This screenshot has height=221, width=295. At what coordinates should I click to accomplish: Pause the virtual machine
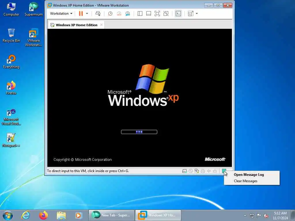pos(81,14)
